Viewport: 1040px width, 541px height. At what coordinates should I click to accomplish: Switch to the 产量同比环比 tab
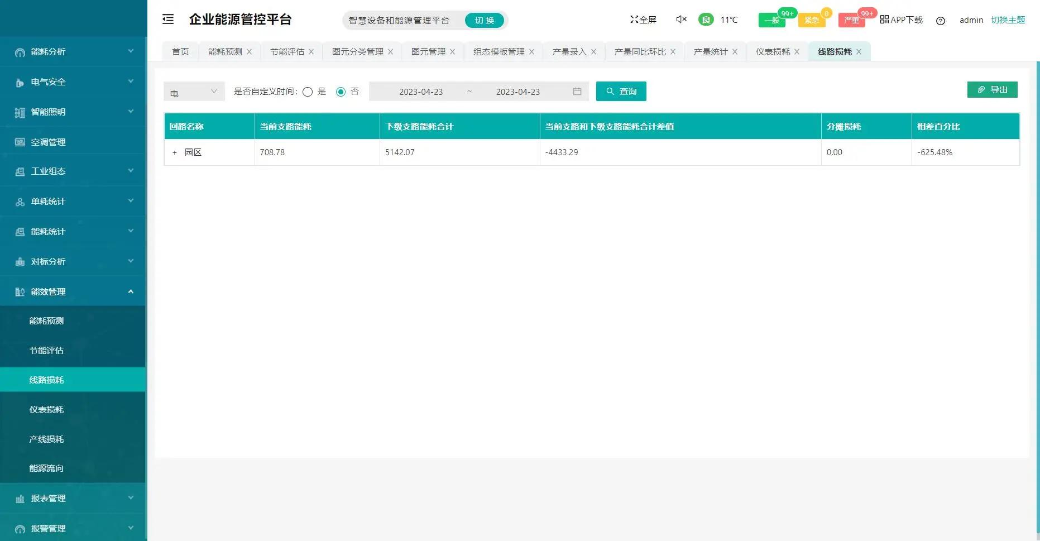coord(640,51)
